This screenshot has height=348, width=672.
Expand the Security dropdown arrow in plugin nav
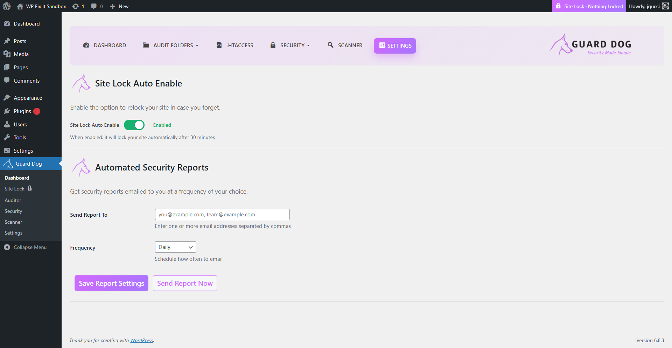click(308, 46)
